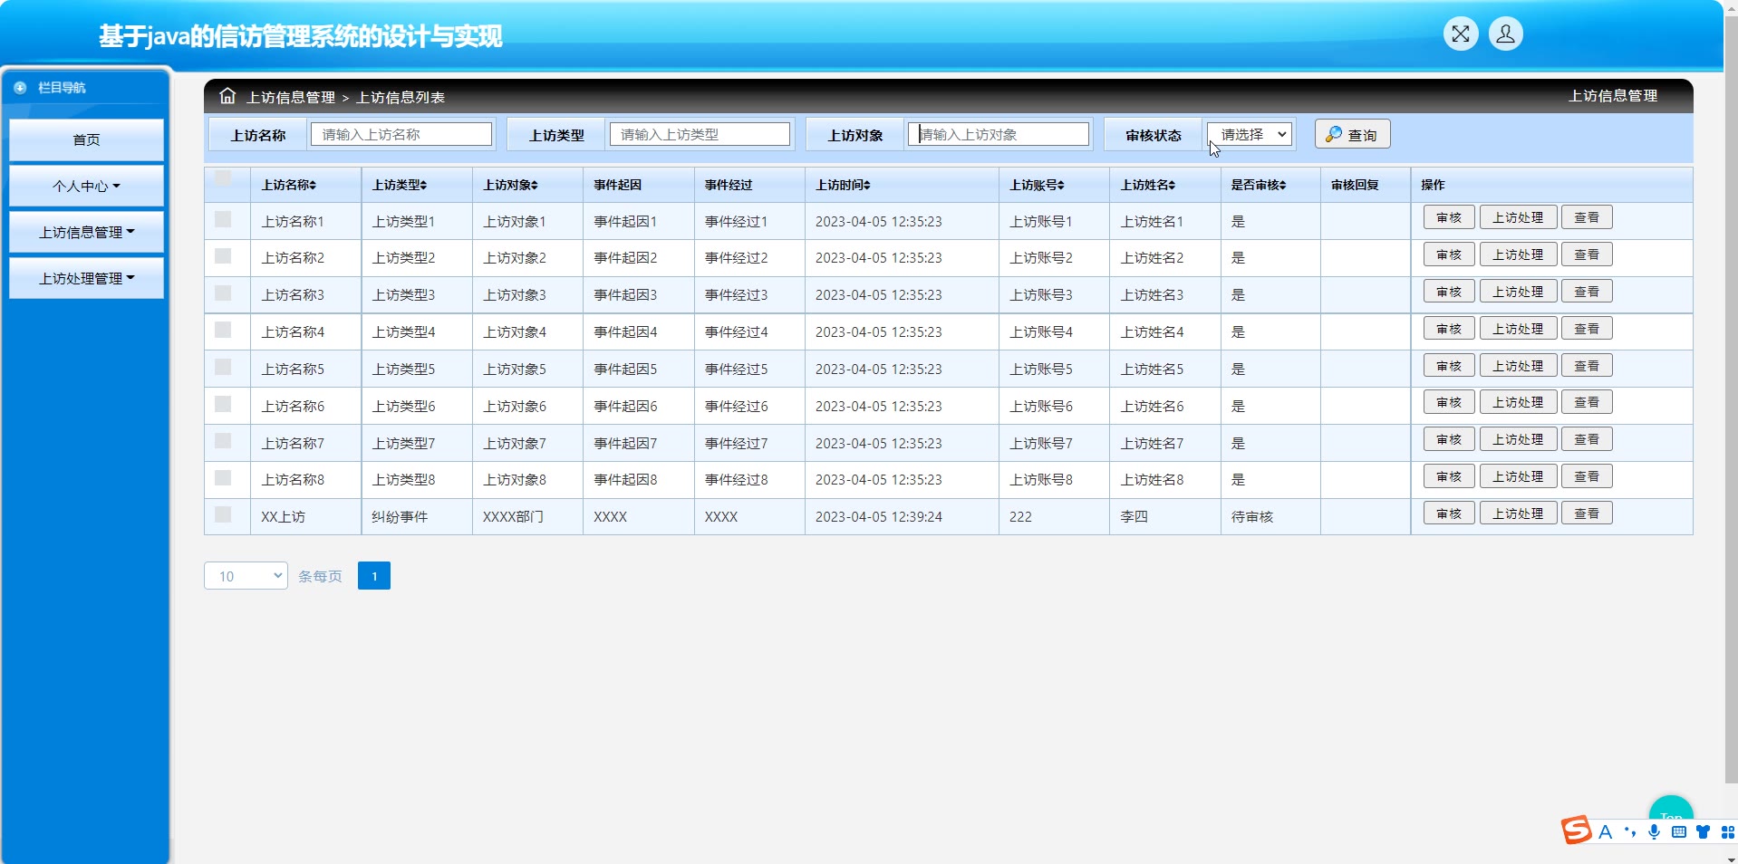
Task: Click 审核 button for XX上访 row
Action: [1449, 514]
